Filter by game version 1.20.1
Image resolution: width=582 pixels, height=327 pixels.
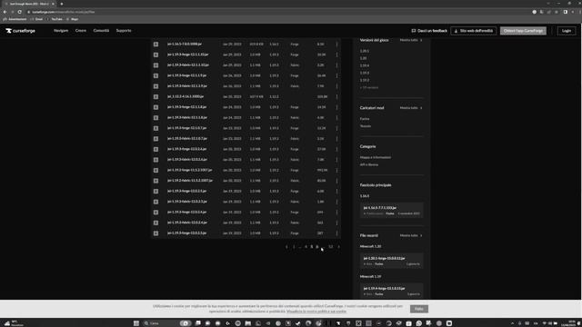point(365,51)
